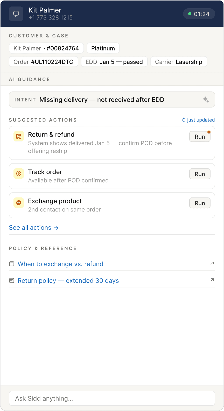Click the Return & refund action icon

[19, 136]
